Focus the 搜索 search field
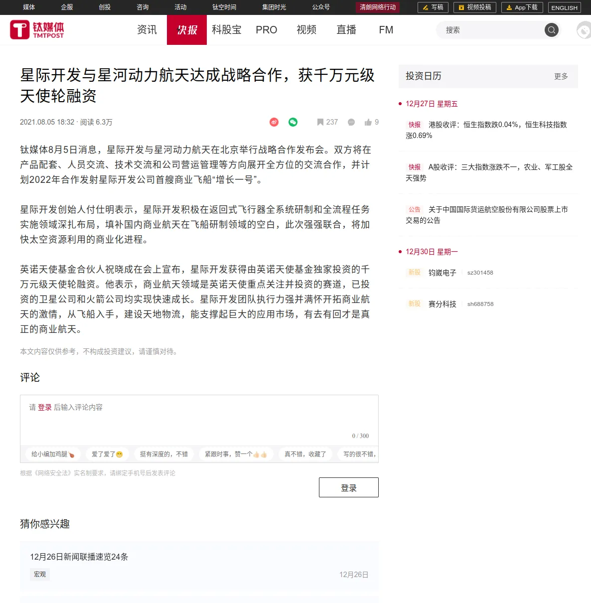The image size is (591, 603). (x=491, y=30)
